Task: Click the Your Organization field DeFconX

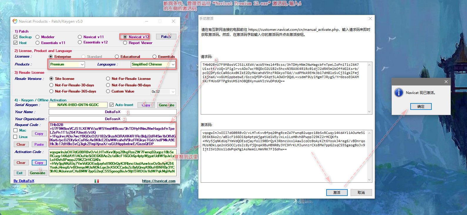Action: coord(113,119)
